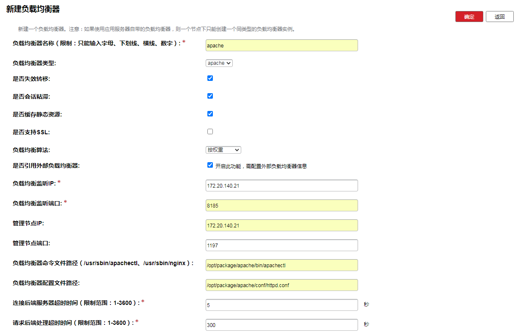The height and width of the screenshot is (335, 518).
Task: Click the 连接后端服务器超时时间 field
Action: point(281,305)
